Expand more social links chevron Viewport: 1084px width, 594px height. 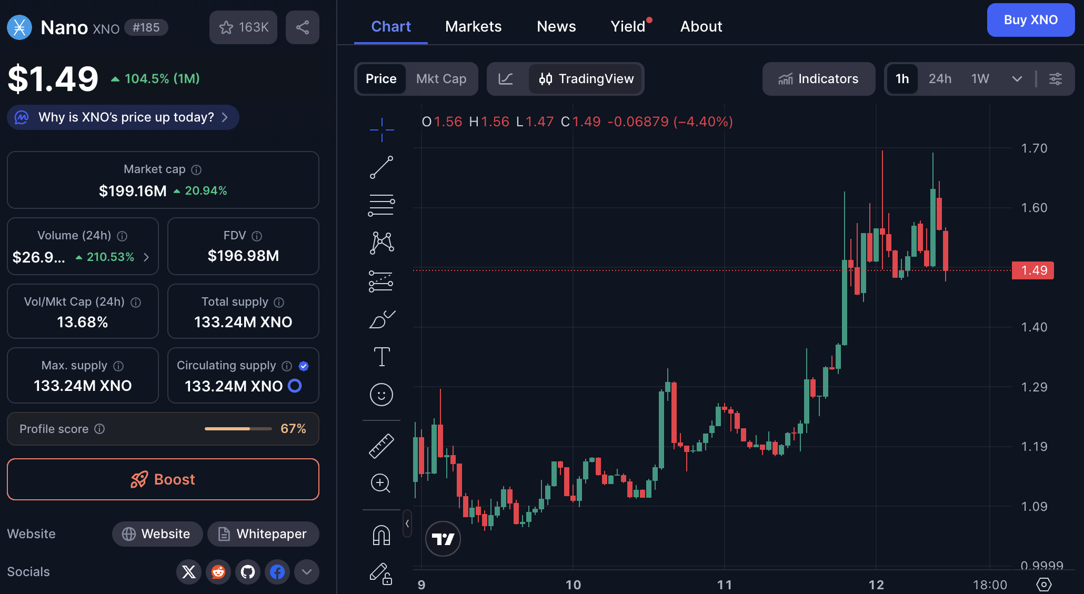(307, 572)
